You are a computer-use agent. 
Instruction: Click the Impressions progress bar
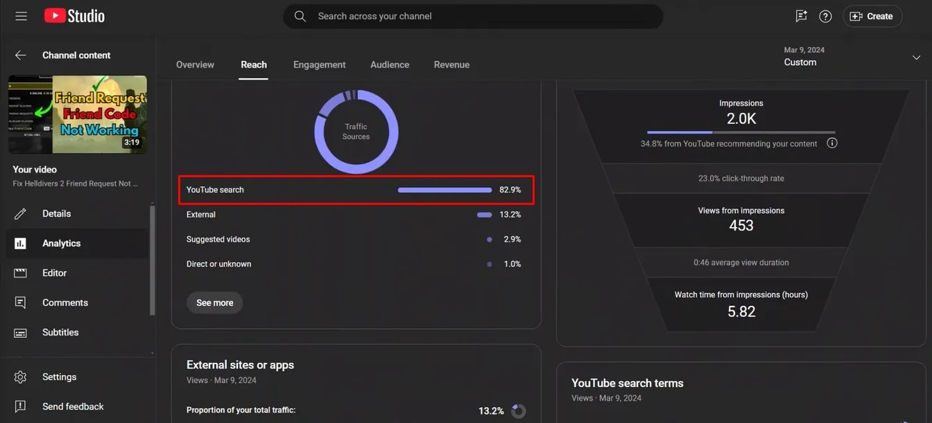click(x=741, y=132)
